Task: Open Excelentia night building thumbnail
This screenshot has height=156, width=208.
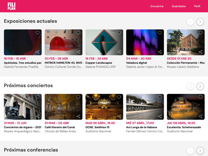Action: tap(186, 107)
